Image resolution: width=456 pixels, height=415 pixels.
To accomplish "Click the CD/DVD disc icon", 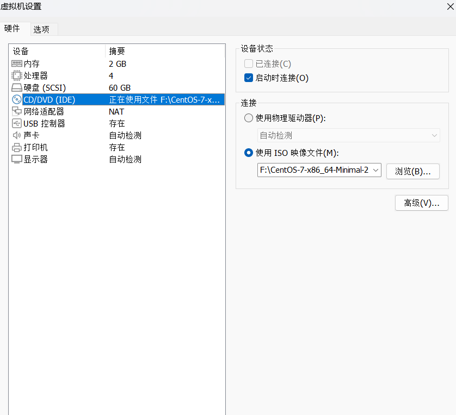I will click(x=16, y=99).
